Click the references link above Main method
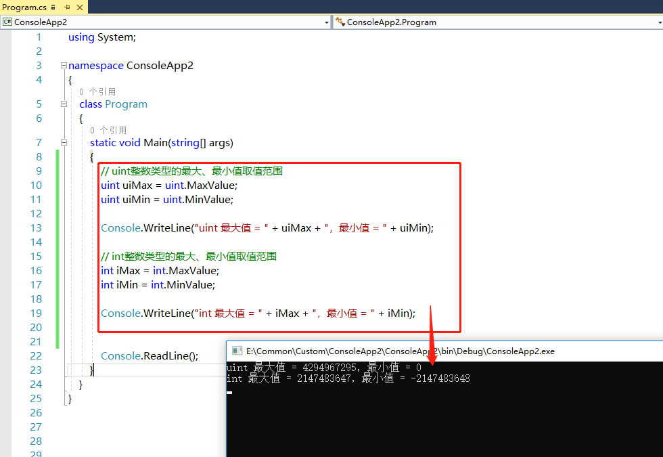This screenshot has width=663, height=457. (x=108, y=130)
